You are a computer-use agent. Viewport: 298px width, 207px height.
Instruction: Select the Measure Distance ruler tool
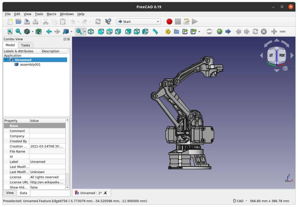click(x=155, y=31)
